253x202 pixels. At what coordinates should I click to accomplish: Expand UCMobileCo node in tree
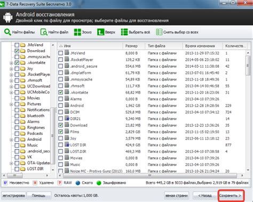pyautogui.click(x=11, y=93)
